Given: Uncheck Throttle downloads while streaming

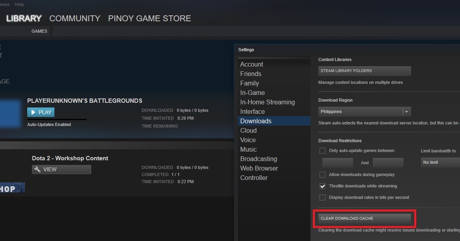Looking at the screenshot, I should point(322,186).
